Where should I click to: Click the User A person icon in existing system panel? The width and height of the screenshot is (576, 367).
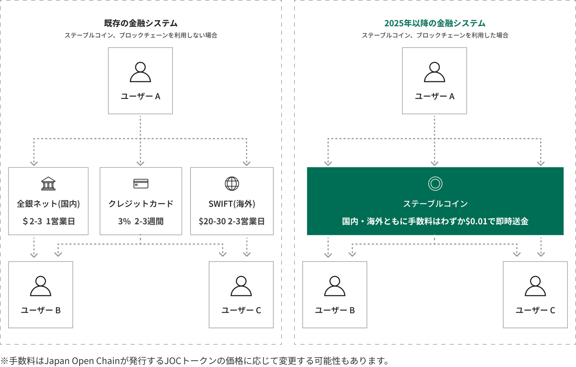140,72
